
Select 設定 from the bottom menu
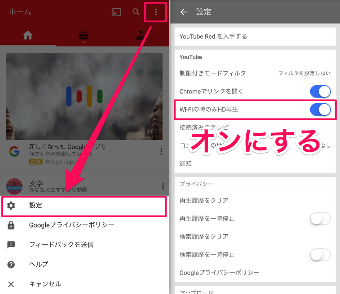tap(84, 206)
